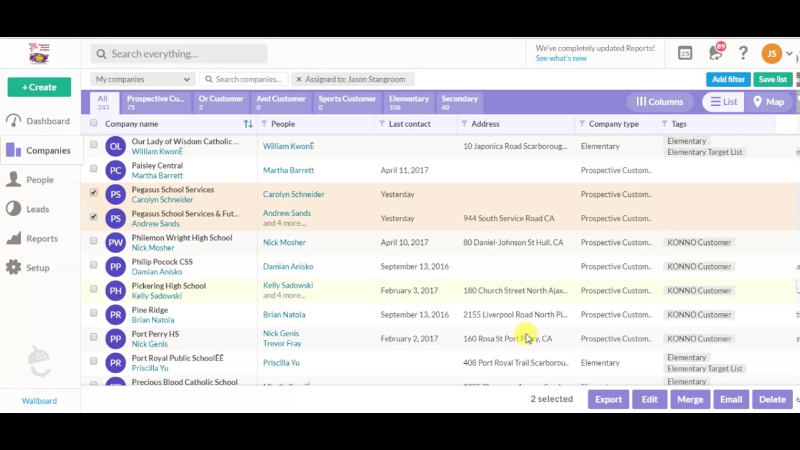This screenshot has height=450, width=800.
Task: Open Carolyn Schneider in People column
Action: [293, 194]
